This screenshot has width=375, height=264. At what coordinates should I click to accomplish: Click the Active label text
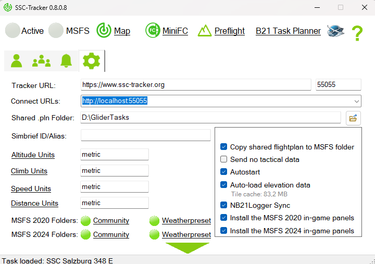(x=32, y=31)
